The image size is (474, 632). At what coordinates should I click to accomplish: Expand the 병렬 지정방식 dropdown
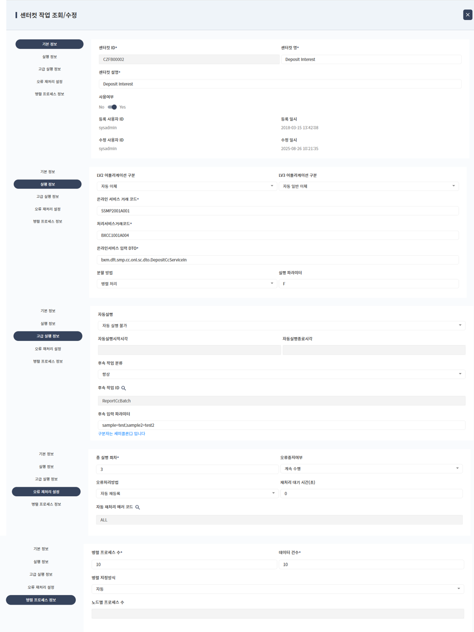point(277,589)
